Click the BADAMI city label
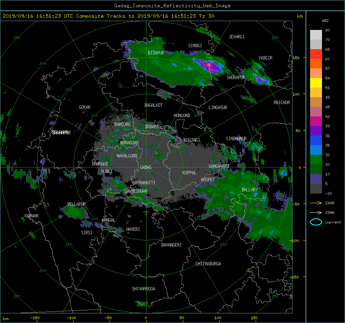 tap(152, 127)
